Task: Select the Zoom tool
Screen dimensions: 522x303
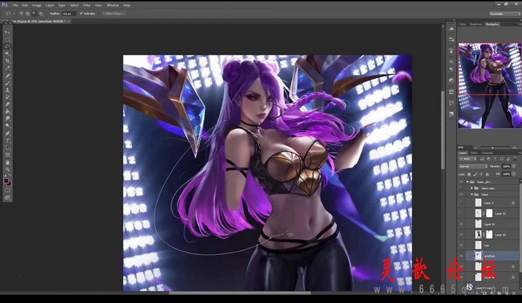Action: point(7,169)
